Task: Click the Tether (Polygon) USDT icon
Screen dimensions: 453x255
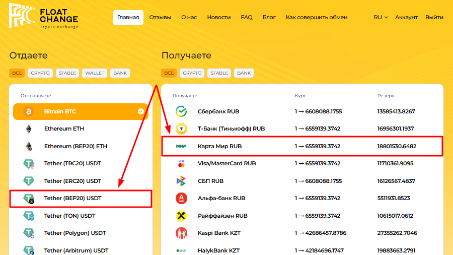Action: point(29,233)
